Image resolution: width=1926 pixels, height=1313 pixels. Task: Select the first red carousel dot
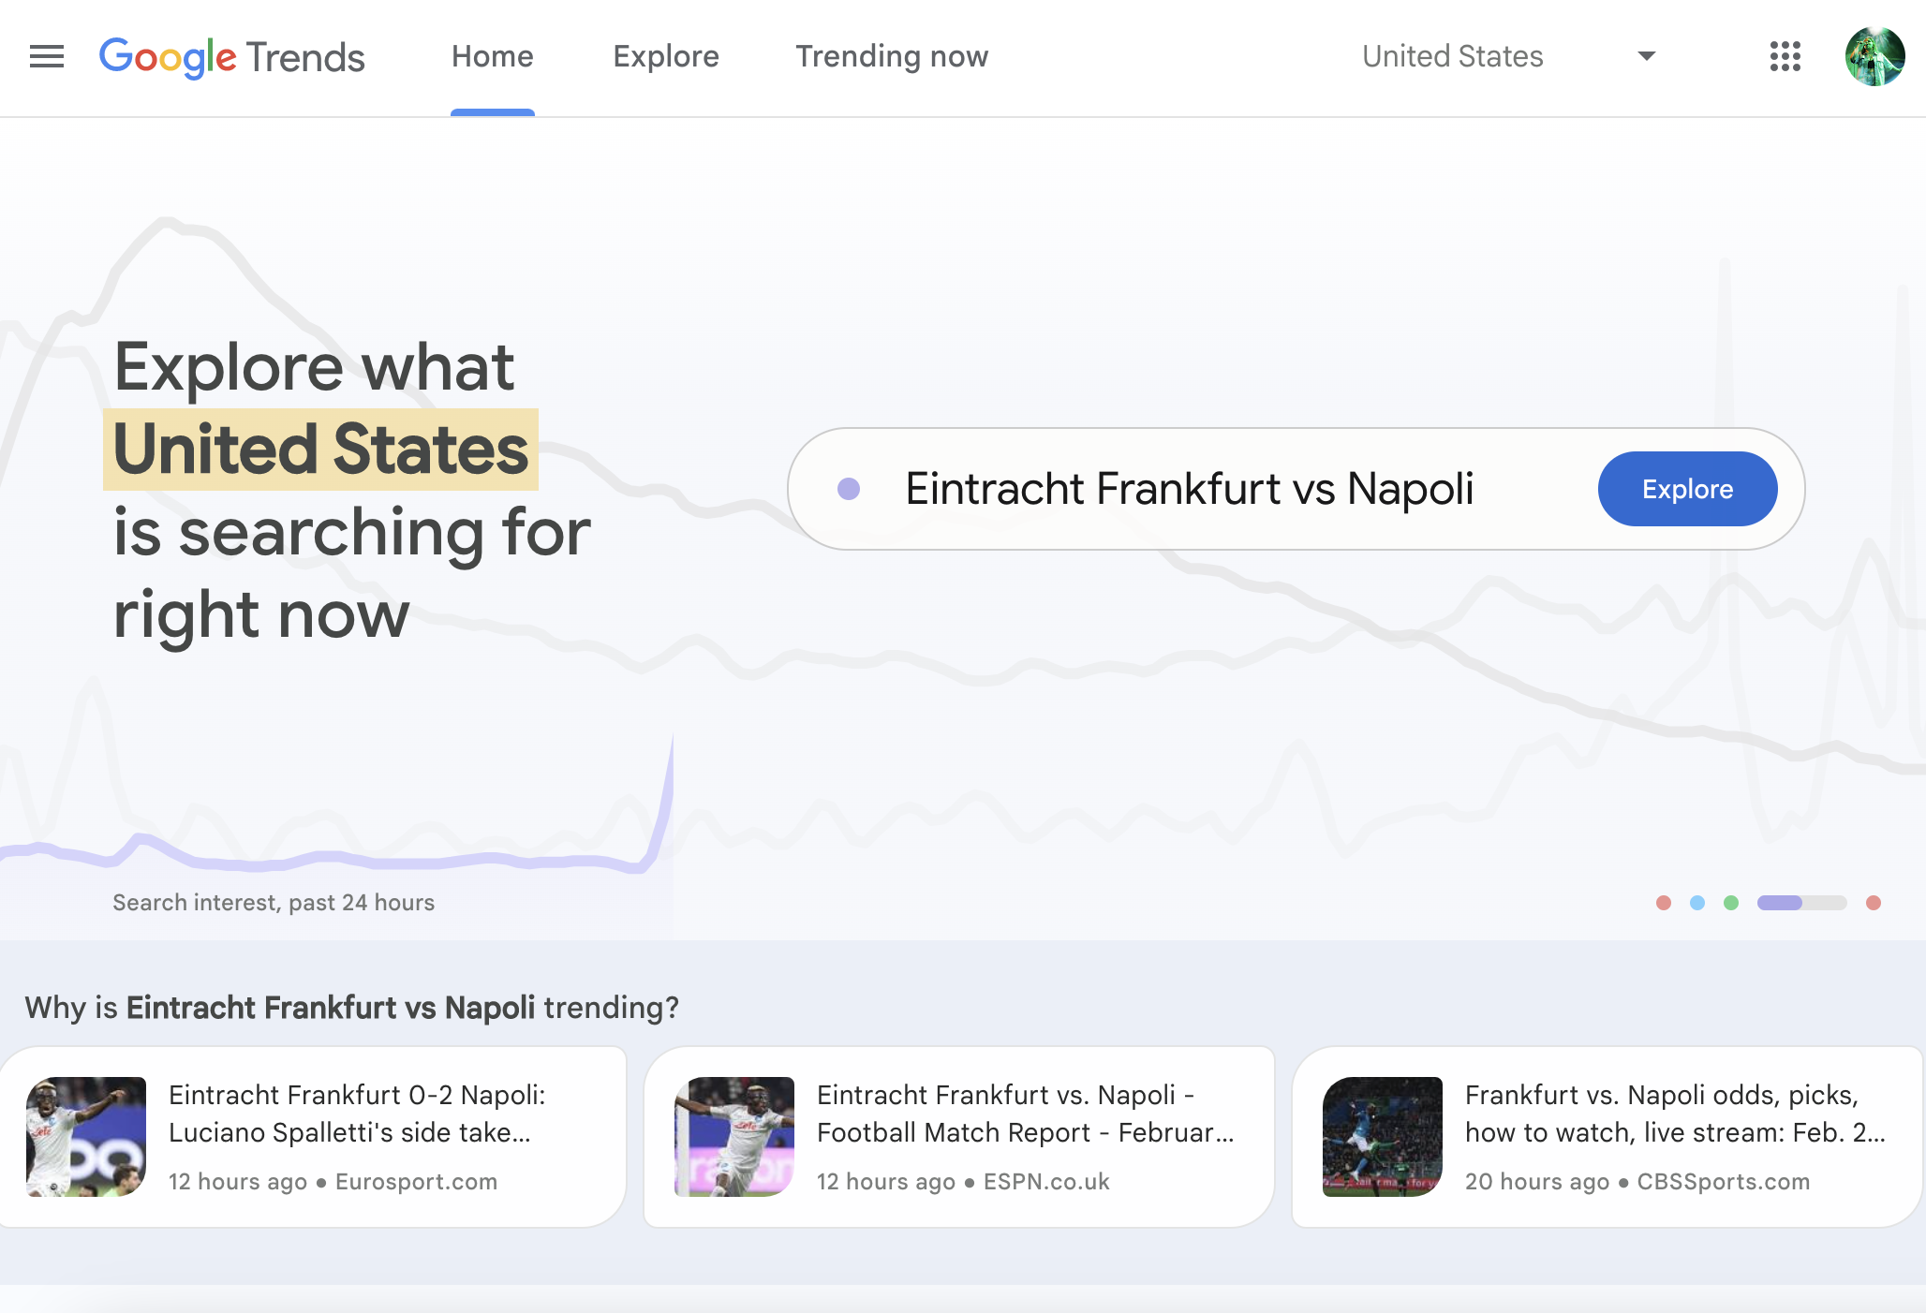pyautogui.click(x=1664, y=903)
